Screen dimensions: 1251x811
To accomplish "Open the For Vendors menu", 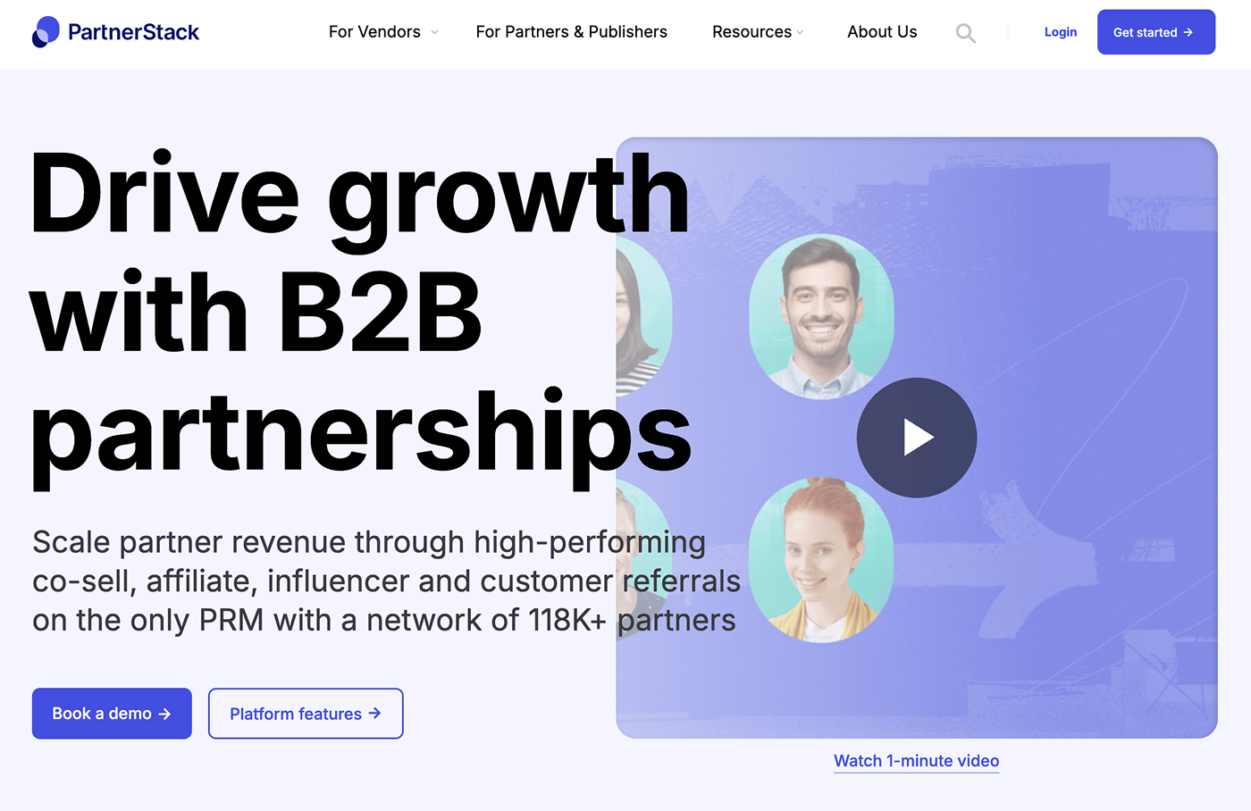I will point(374,32).
